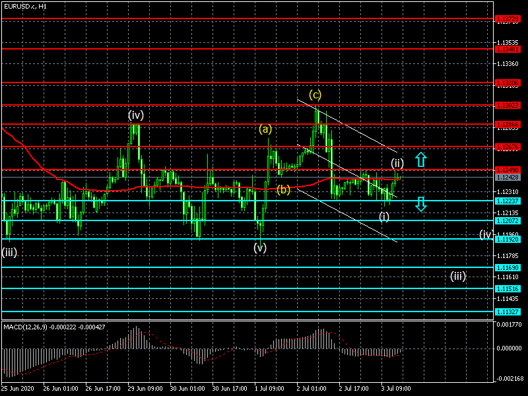Click the cyan 1.11920 price tag
This screenshot has height=396, width=528.
508,240
